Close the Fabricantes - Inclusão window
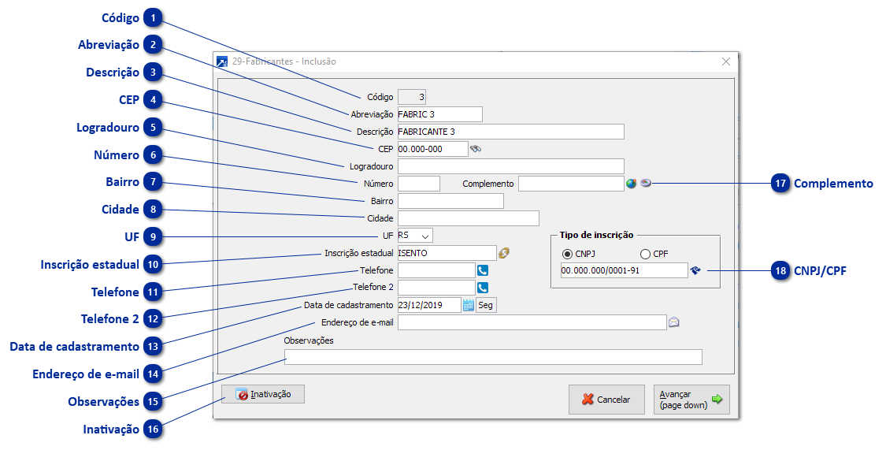 [x=726, y=61]
